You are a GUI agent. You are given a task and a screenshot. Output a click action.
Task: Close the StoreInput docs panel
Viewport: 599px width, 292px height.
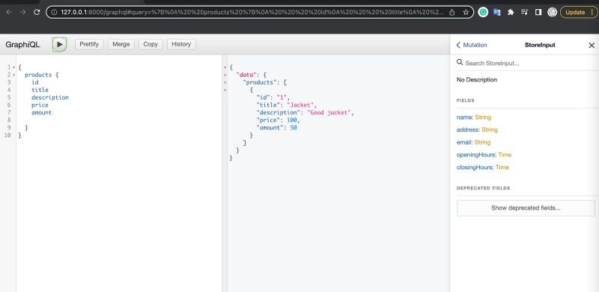[x=592, y=46]
